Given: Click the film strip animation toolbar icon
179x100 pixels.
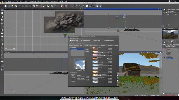Looking at the screenshot, I should click(91, 6).
